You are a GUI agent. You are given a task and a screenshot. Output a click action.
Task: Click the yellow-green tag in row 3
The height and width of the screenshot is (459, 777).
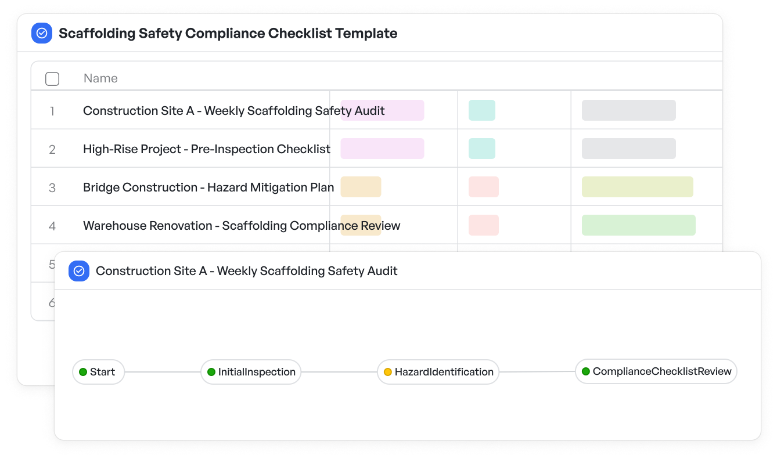coord(637,187)
